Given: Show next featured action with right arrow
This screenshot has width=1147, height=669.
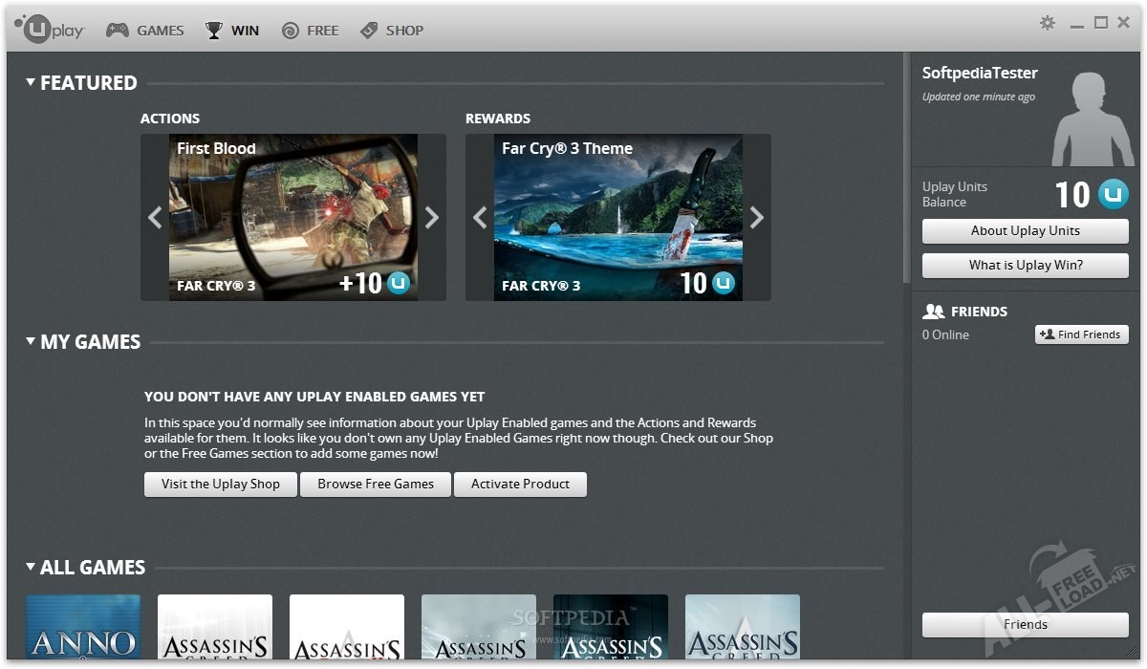Looking at the screenshot, I should [x=432, y=218].
